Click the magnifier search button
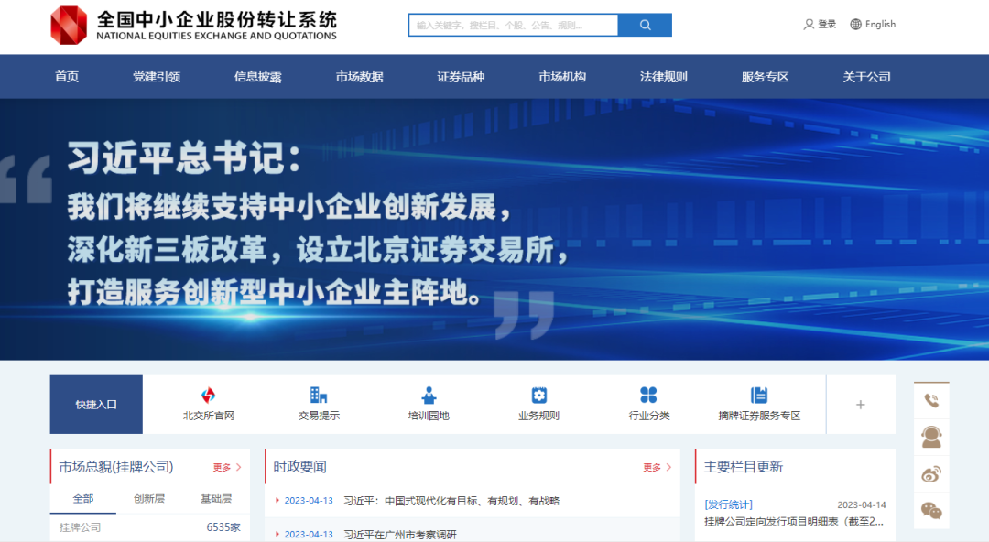This screenshot has width=989, height=542. tap(645, 26)
